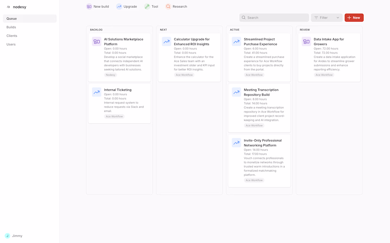
Task: Click the Research magnifier icon
Action: (x=168, y=6)
